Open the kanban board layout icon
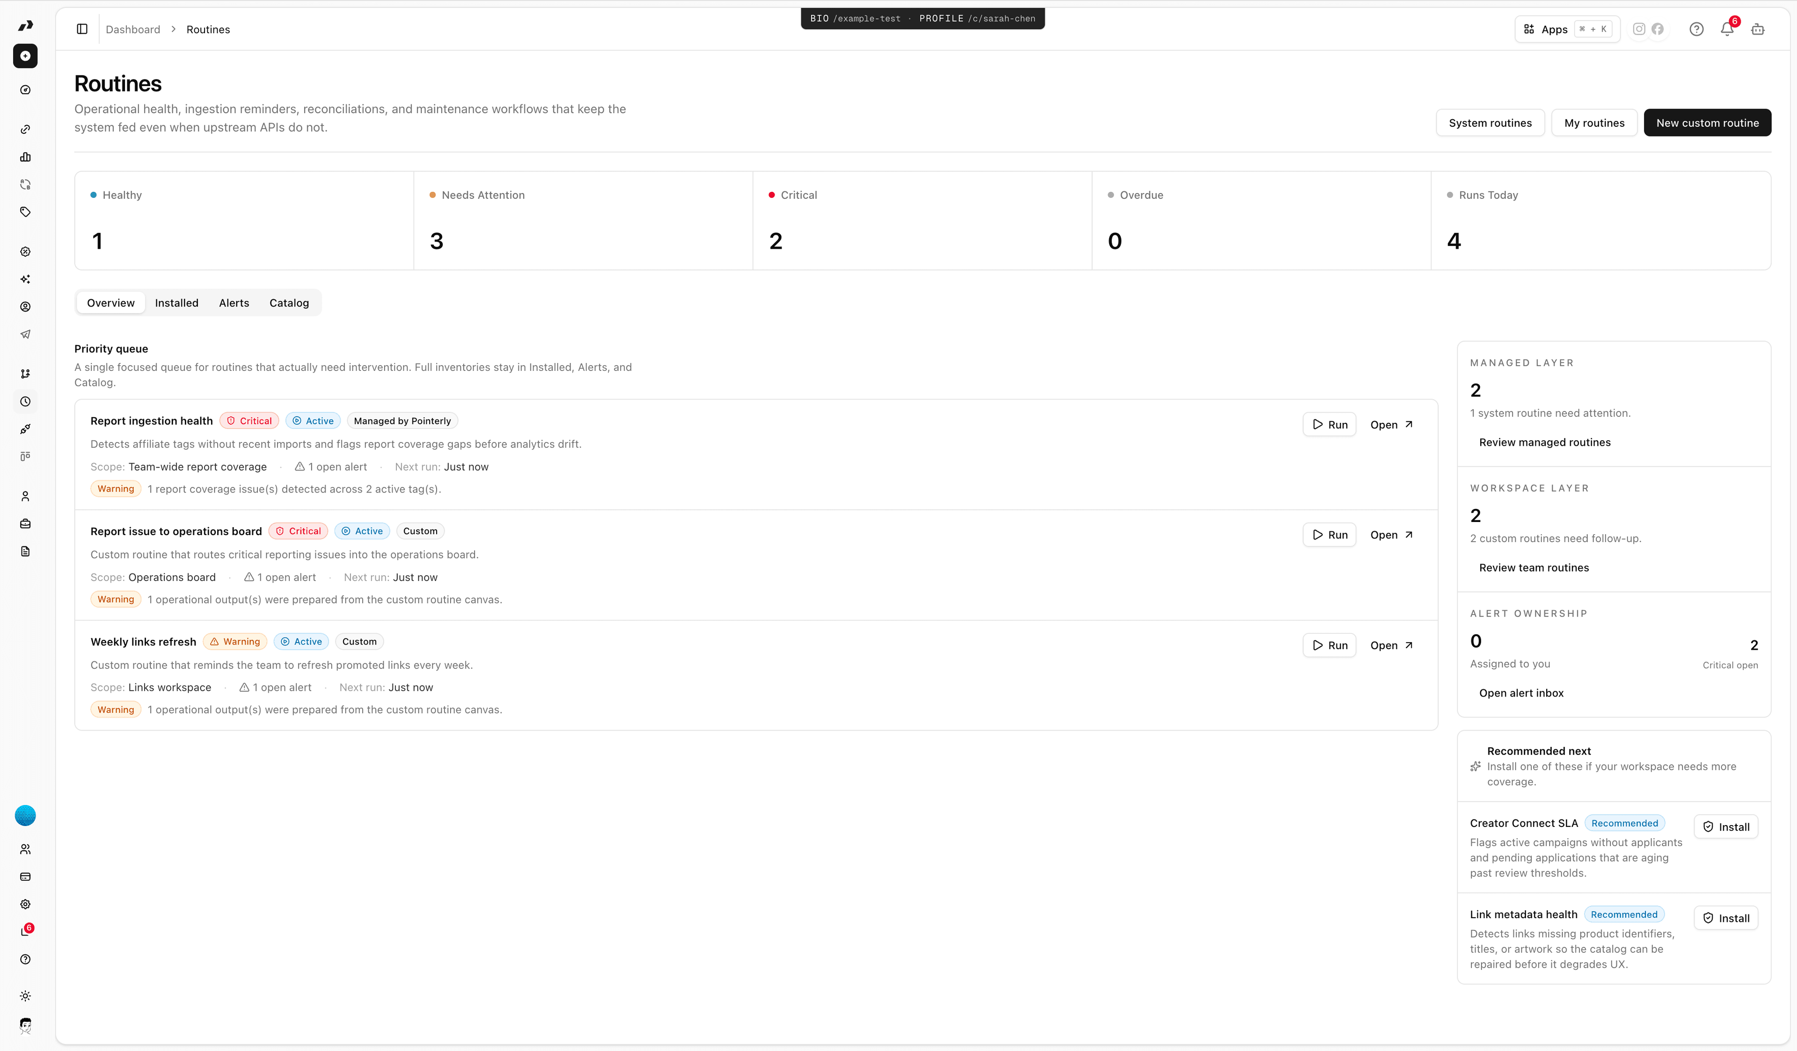Viewport: 1797px width, 1051px height. tap(25, 456)
